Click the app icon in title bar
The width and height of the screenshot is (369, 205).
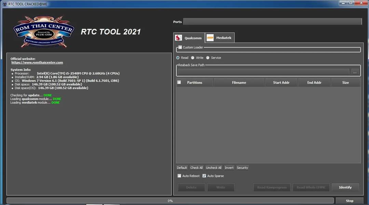[4, 4]
